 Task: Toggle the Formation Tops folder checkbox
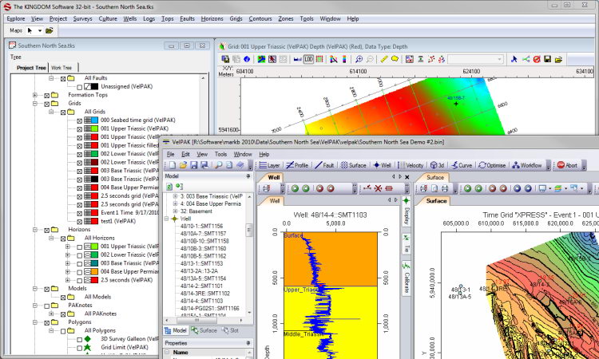point(47,95)
